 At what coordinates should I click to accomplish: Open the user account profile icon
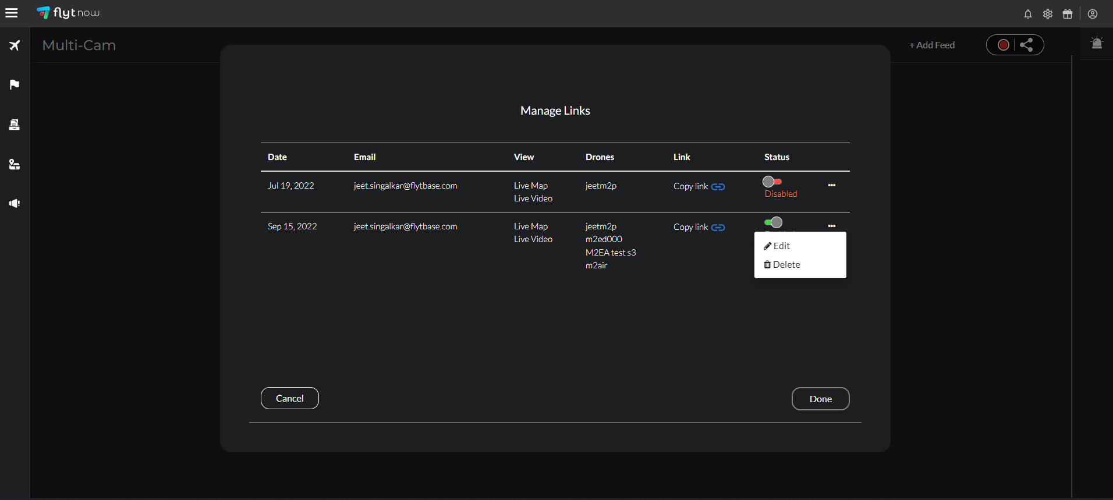coord(1093,14)
